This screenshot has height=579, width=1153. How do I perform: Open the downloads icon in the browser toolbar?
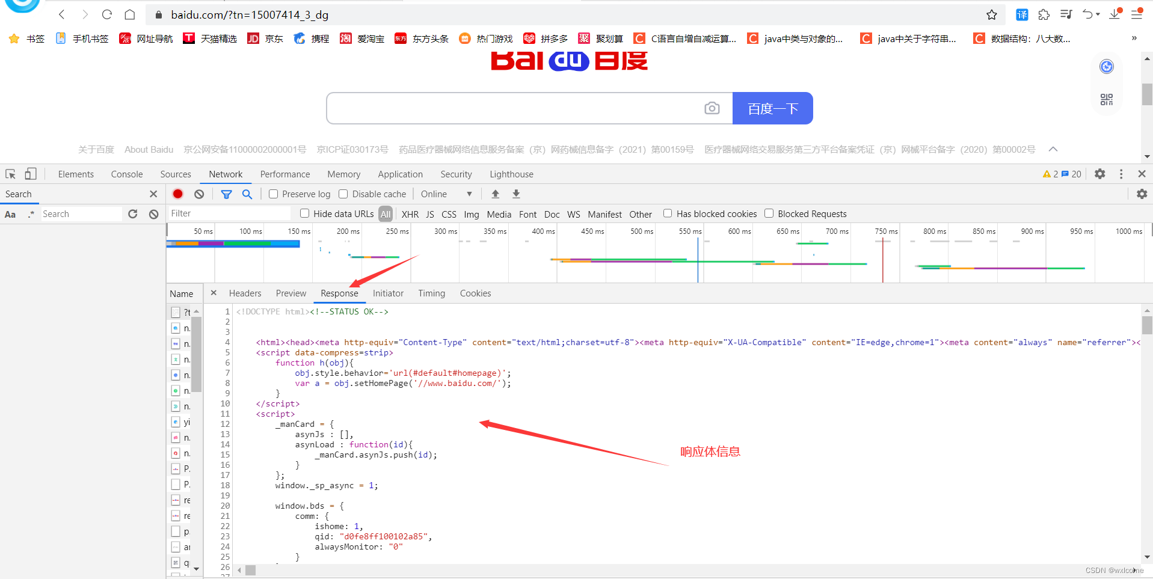pos(1116,13)
